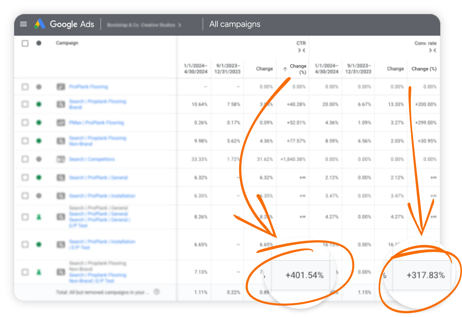462x317 pixels.
Task: Open the Search | Competitors campaign link
Action: [x=92, y=159]
